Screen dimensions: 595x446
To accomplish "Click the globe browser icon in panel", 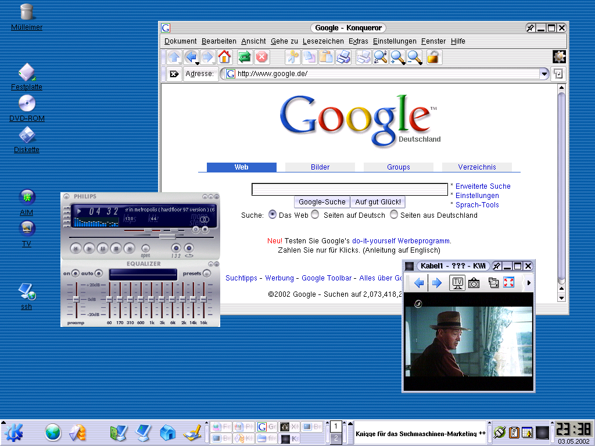I will point(53,432).
